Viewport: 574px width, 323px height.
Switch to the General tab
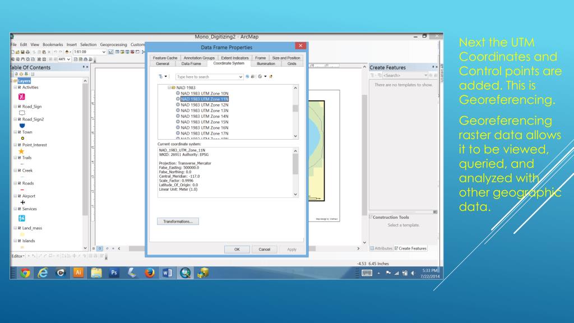click(x=163, y=64)
